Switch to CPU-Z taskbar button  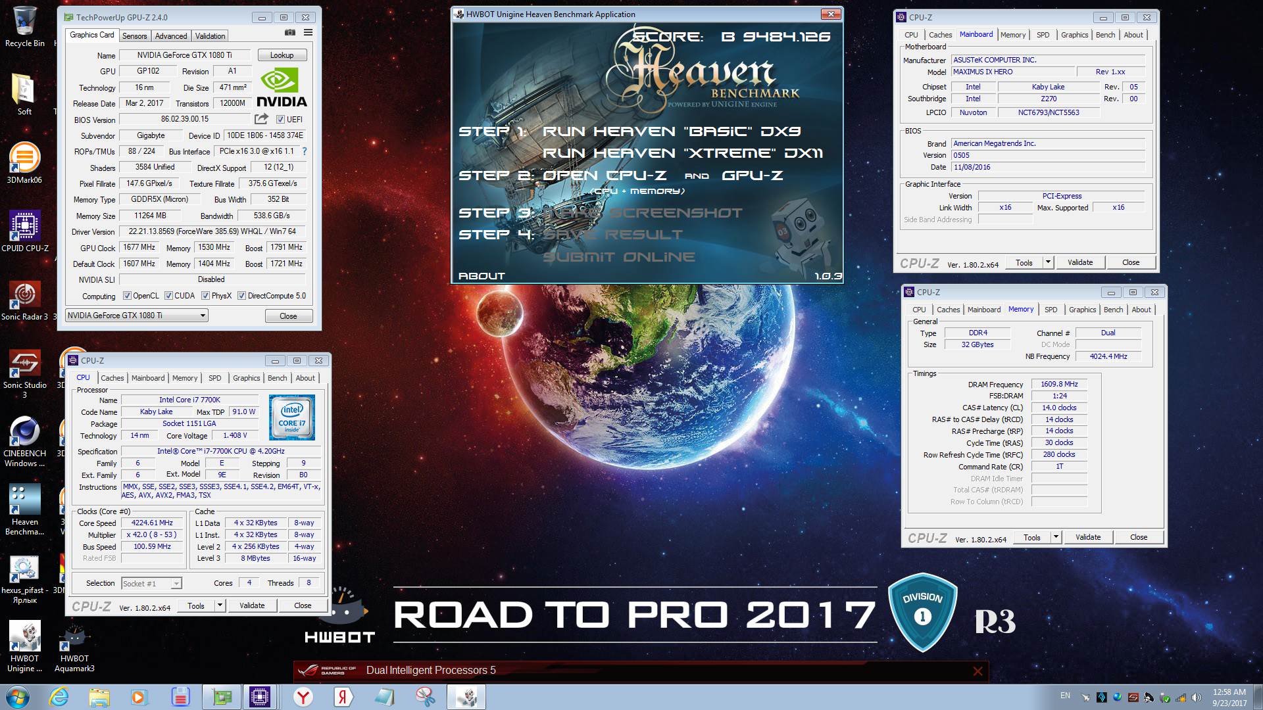click(259, 696)
